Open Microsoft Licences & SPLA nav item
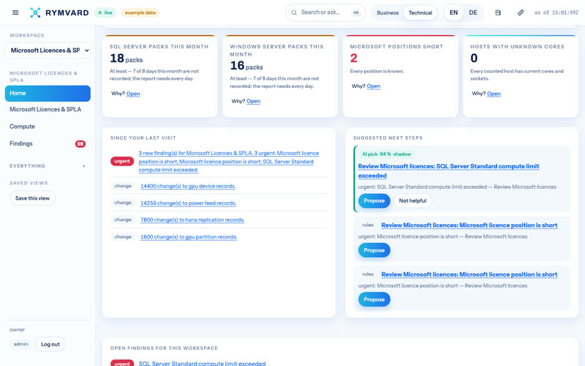Viewport: 585px width, 366px height. coord(45,109)
